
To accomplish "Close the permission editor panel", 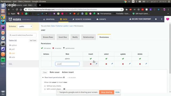I will pos(45,72).
